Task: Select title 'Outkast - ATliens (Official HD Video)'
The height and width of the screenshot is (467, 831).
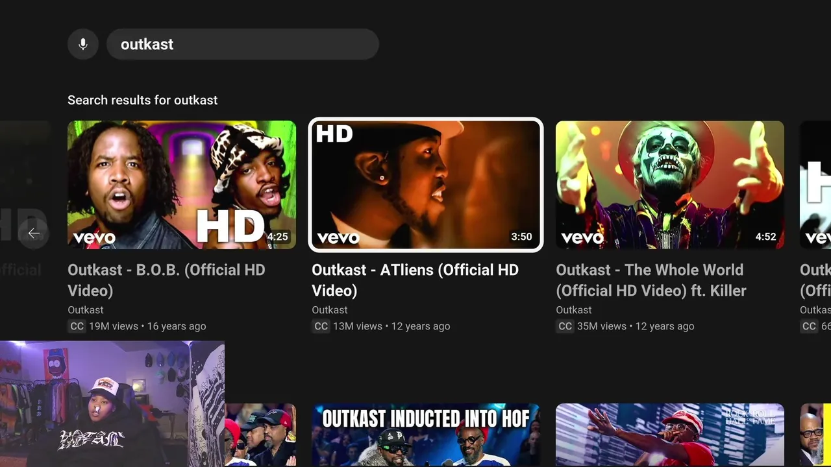Action: tap(415, 280)
